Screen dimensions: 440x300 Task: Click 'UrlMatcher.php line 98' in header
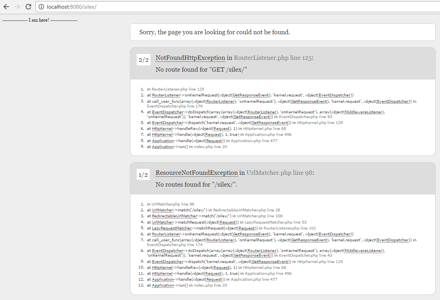click(x=279, y=173)
